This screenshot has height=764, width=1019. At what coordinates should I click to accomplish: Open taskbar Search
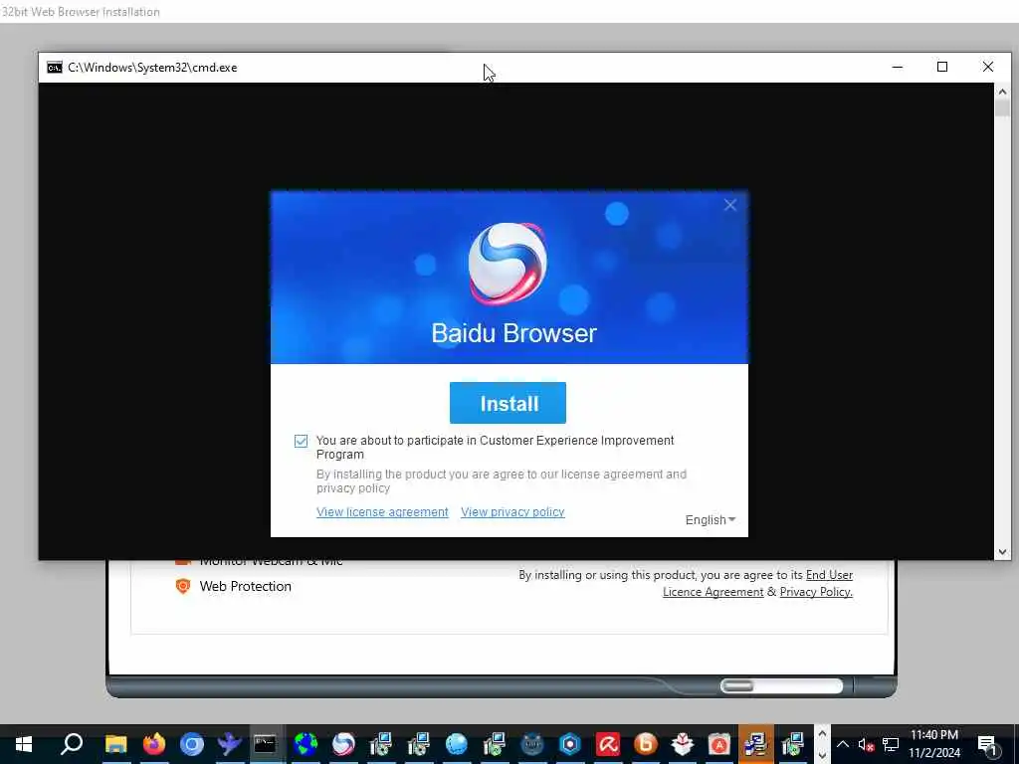coord(72,744)
